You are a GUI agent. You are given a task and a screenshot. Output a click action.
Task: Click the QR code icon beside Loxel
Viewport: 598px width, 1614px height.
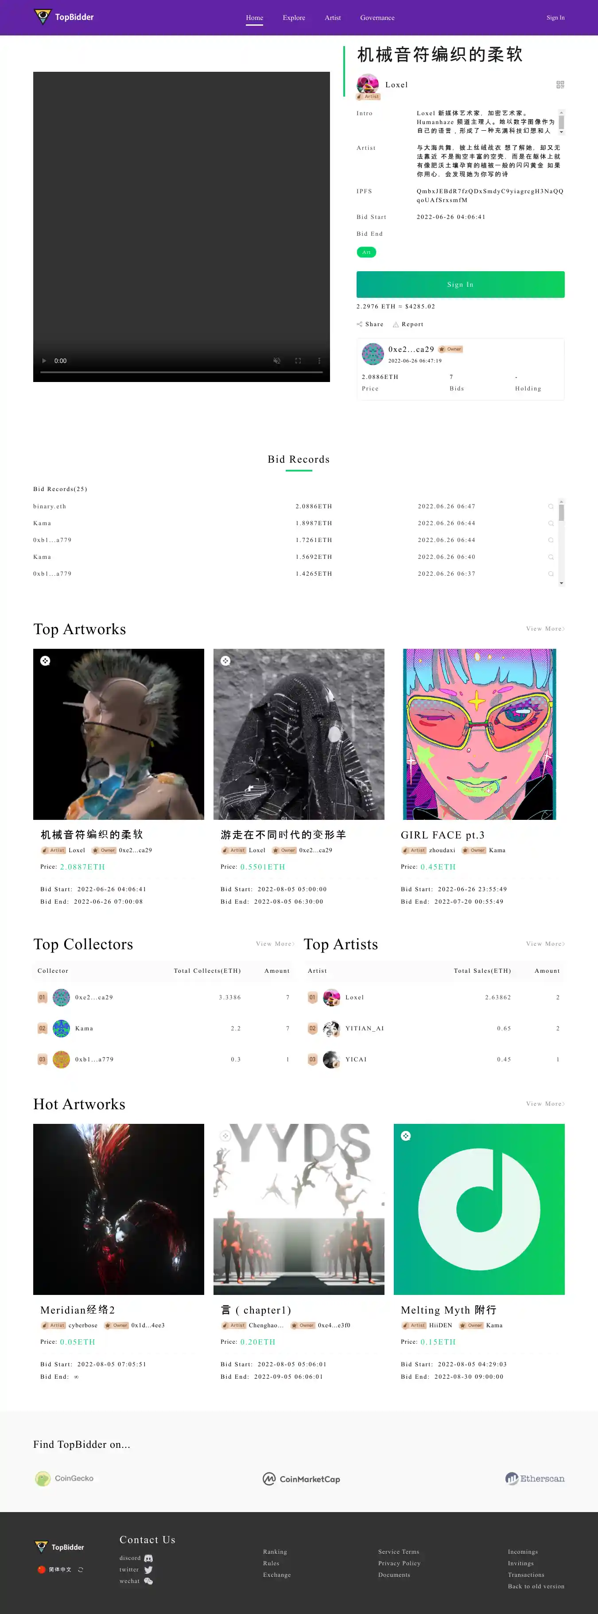tap(560, 85)
